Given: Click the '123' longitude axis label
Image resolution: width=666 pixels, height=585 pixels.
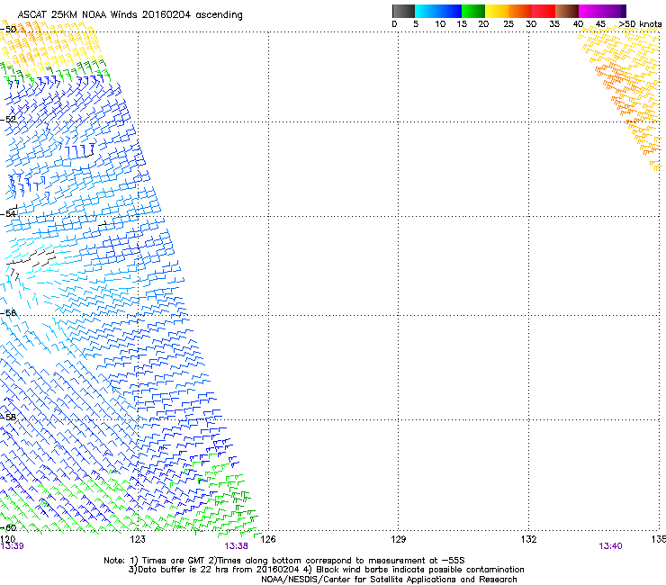Looking at the screenshot, I should click(138, 539).
